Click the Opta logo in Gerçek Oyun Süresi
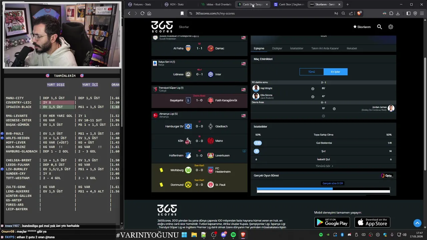Viewport: 427px width, 240px height. [387, 176]
